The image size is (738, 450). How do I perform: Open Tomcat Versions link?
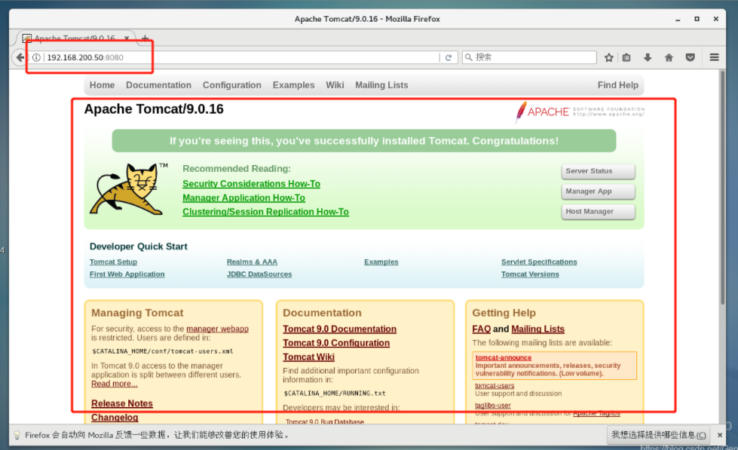click(x=530, y=274)
